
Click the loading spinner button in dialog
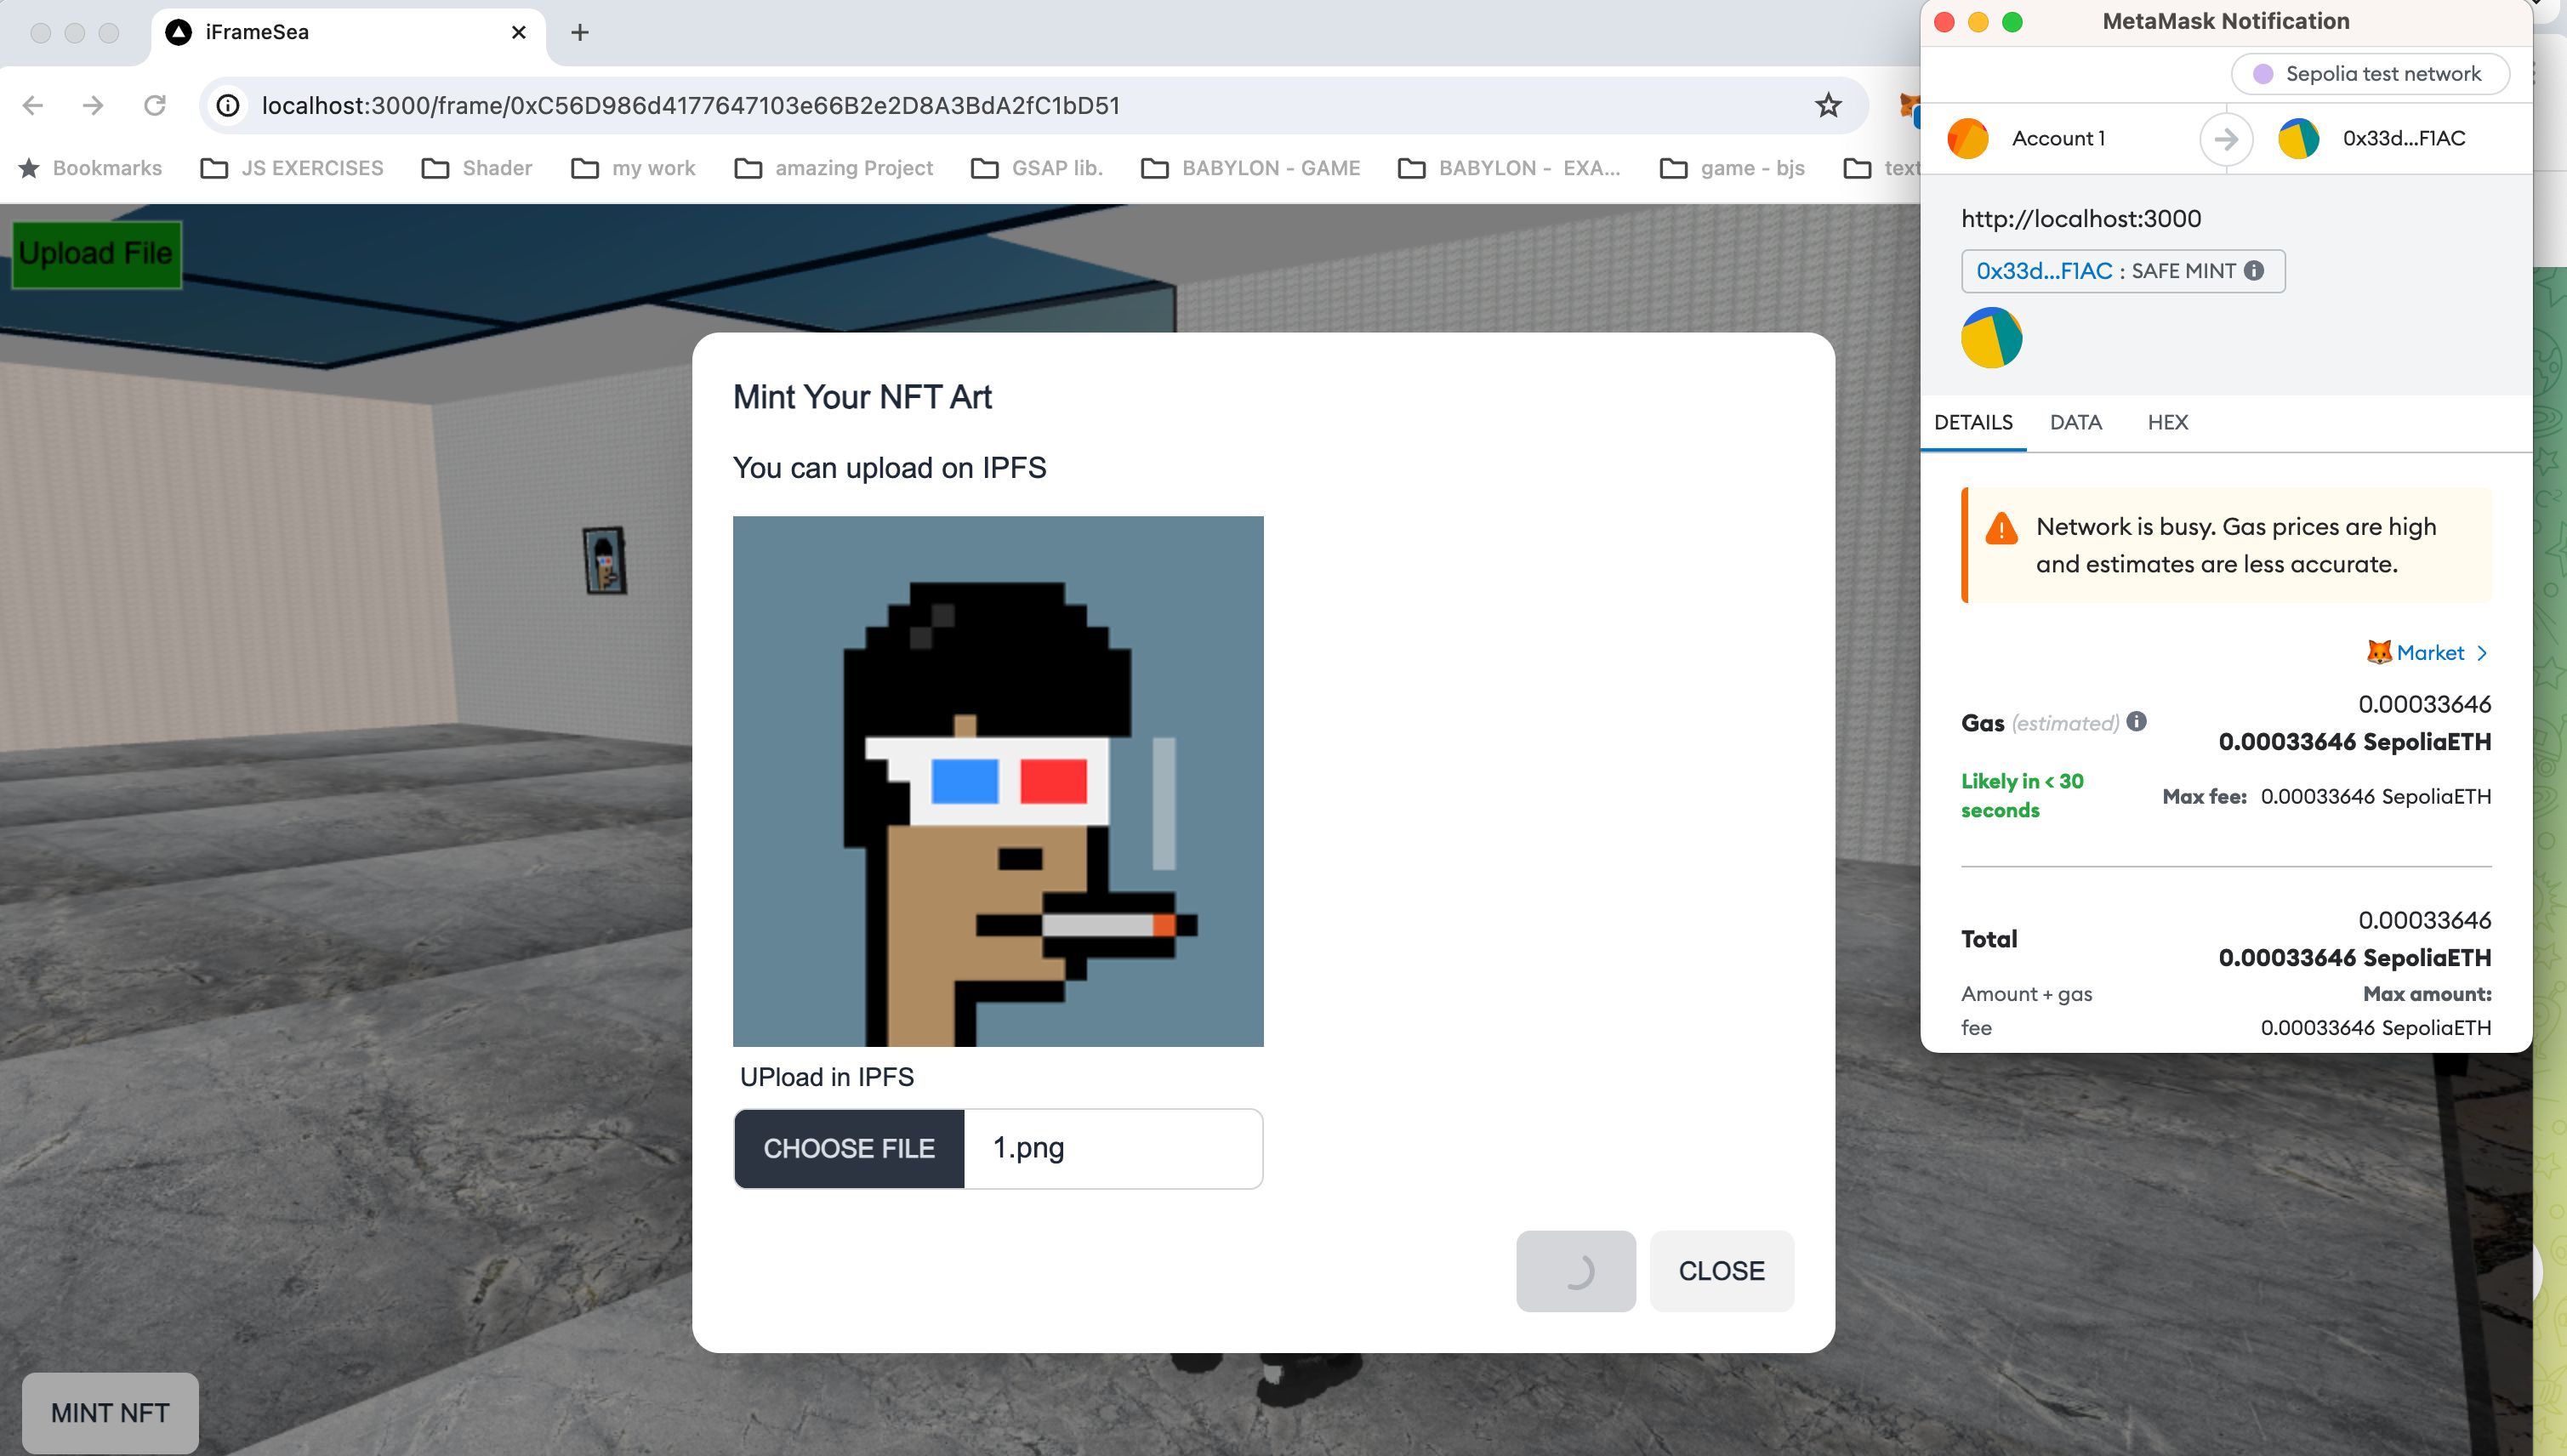coord(1576,1269)
